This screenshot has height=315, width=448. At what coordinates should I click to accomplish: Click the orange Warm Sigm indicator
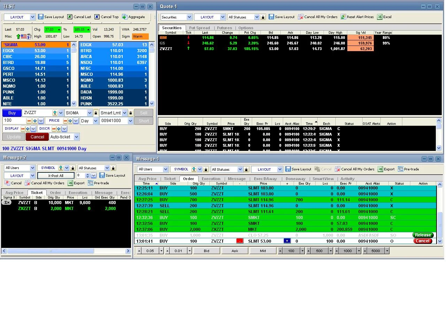(140, 37)
